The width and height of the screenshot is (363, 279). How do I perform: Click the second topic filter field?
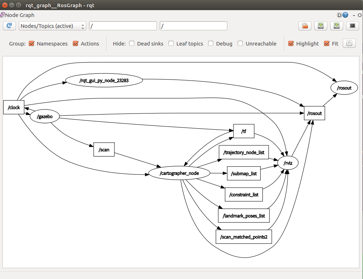tap(193, 26)
